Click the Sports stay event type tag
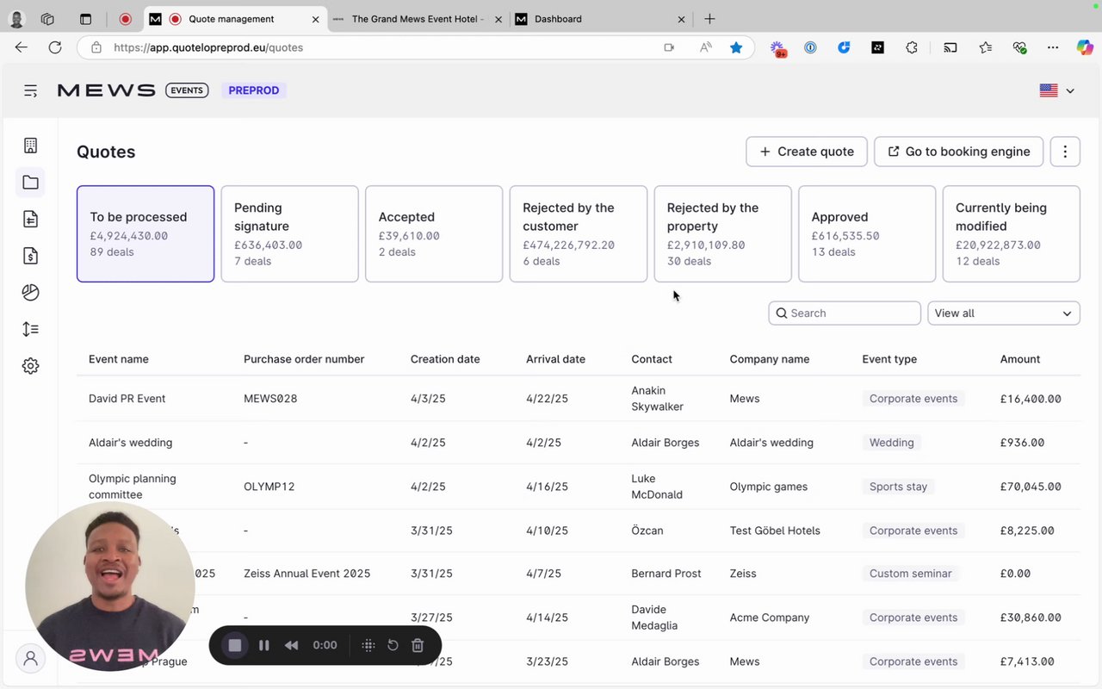Image resolution: width=1102 pixels, height=689 pixels. pos(898,487)
